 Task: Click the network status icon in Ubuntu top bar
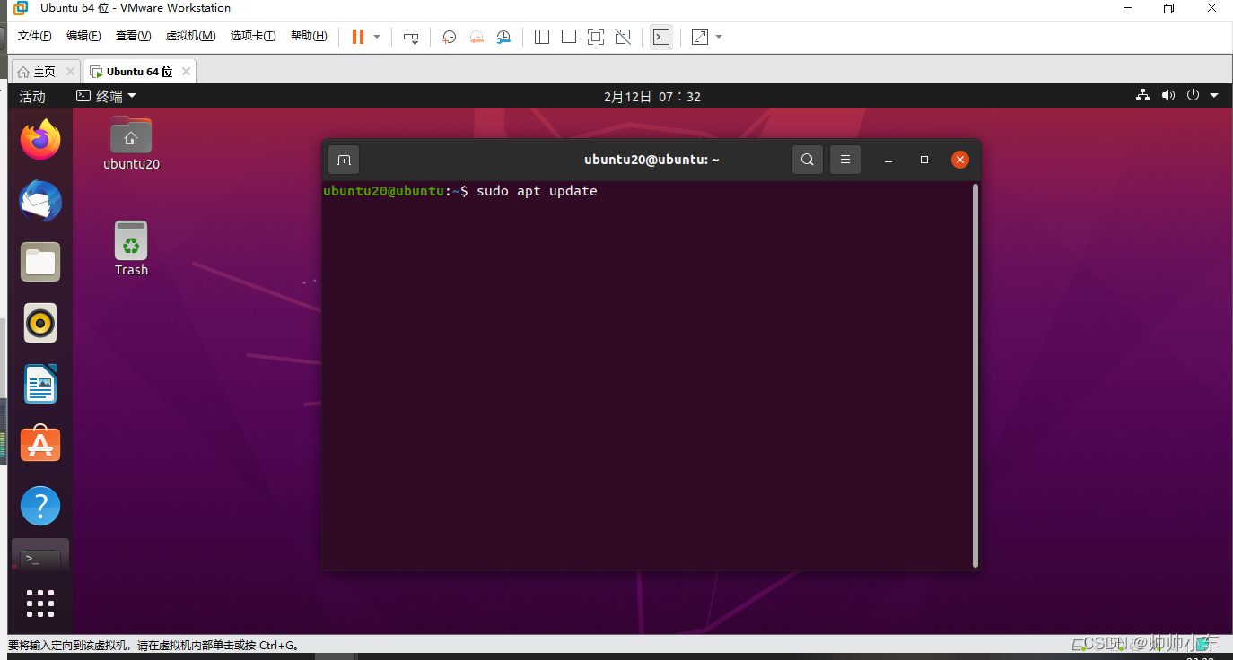point(1142,96)
